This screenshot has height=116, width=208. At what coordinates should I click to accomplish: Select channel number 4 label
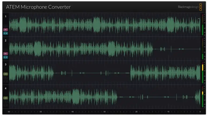pyautogui.click(x=6, y=88)
